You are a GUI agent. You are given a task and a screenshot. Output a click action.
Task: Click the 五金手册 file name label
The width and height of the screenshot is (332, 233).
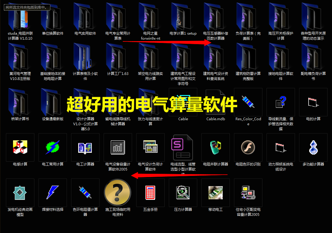[150, 210]
